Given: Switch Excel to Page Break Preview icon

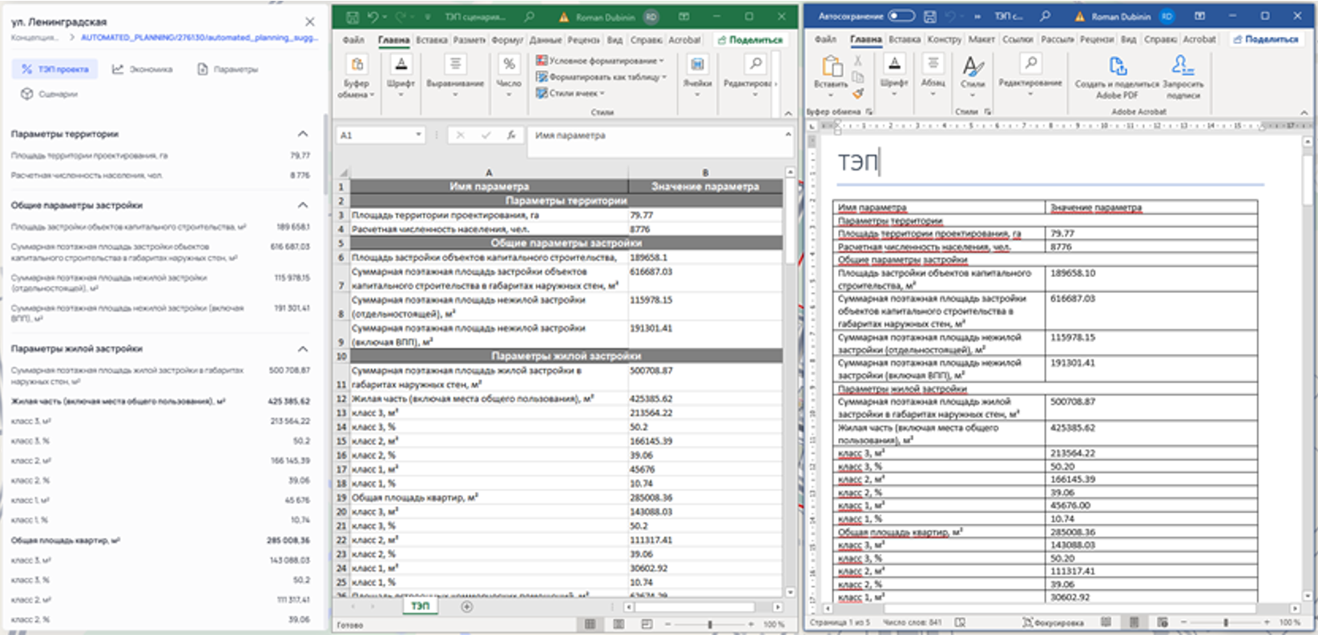Looking at the screenshot, I should coord(647,624).
